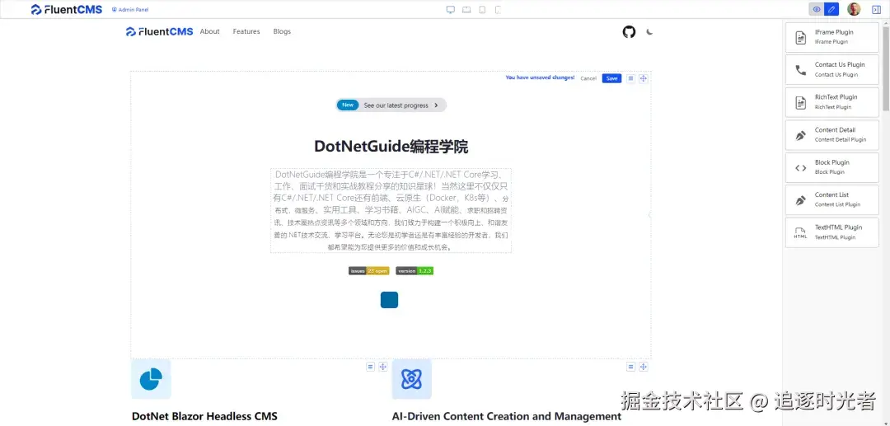This screenshot has height=426, width=890.
Task: Select the mobile phone viewport preview icon
Action: coord(499,10)
